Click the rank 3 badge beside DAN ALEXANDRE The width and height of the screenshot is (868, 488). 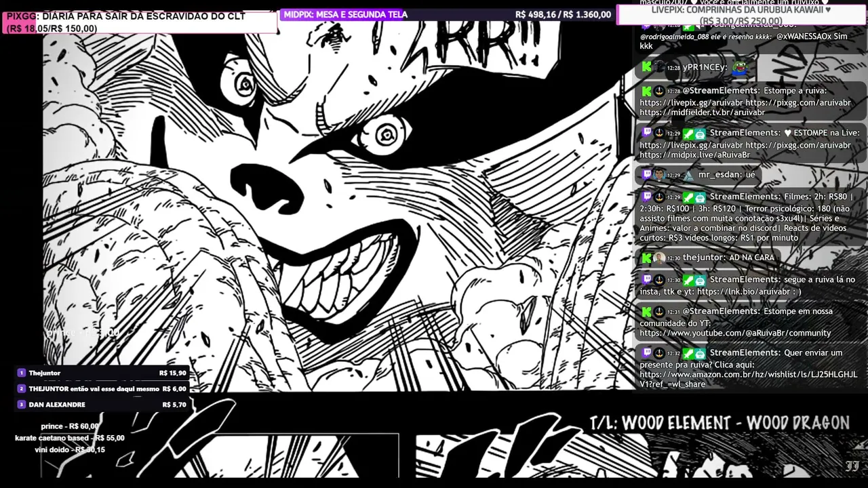21,404
